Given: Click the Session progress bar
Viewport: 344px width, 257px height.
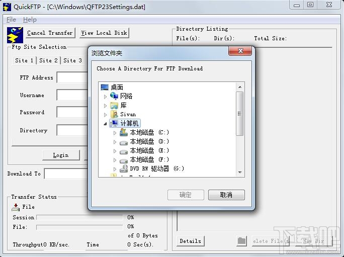Looking at the screenshot, I should pos(79,217).
